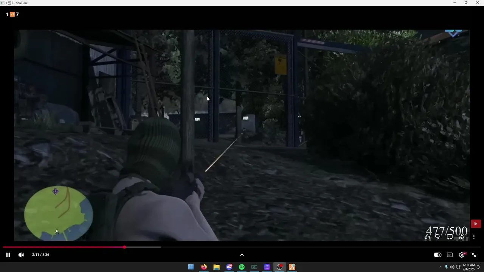Mute the video volume
This screenshot has height=272, width=484.
[21, 255]
